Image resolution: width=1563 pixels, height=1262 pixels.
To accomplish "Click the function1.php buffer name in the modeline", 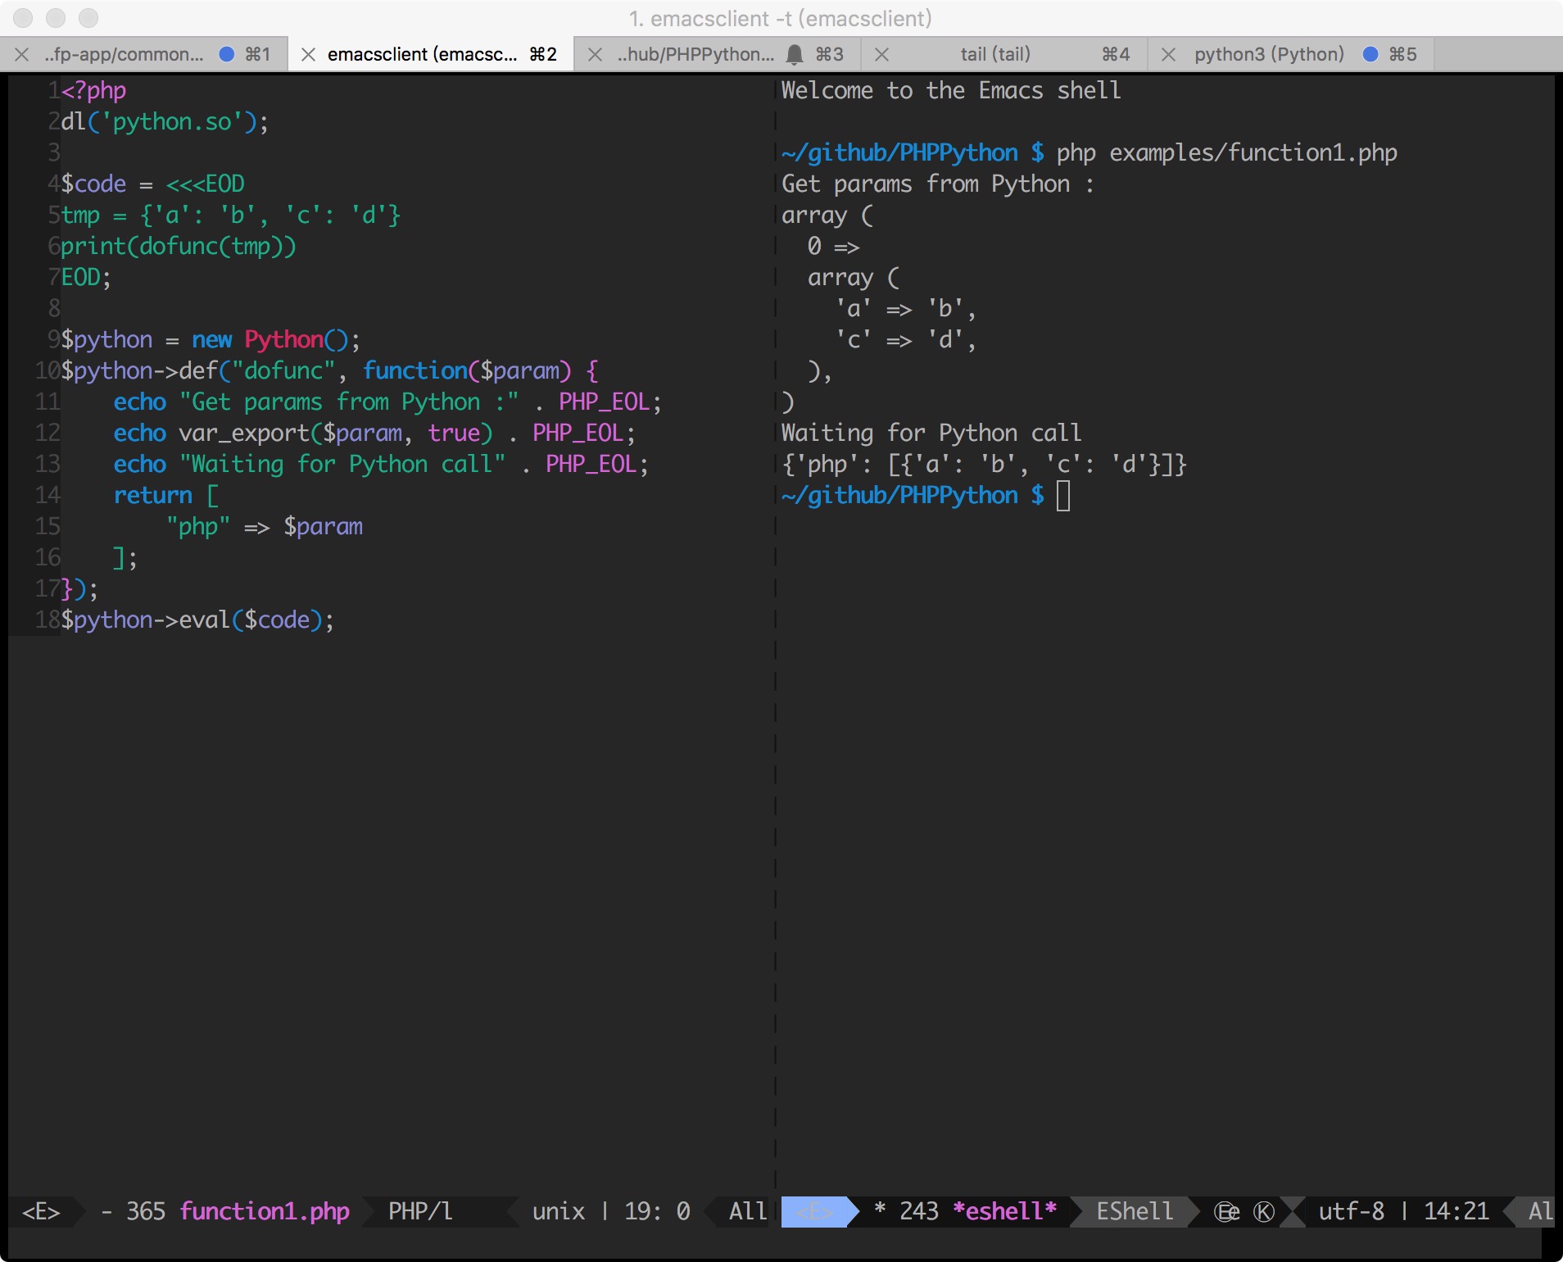I will tap(264, 1212).
